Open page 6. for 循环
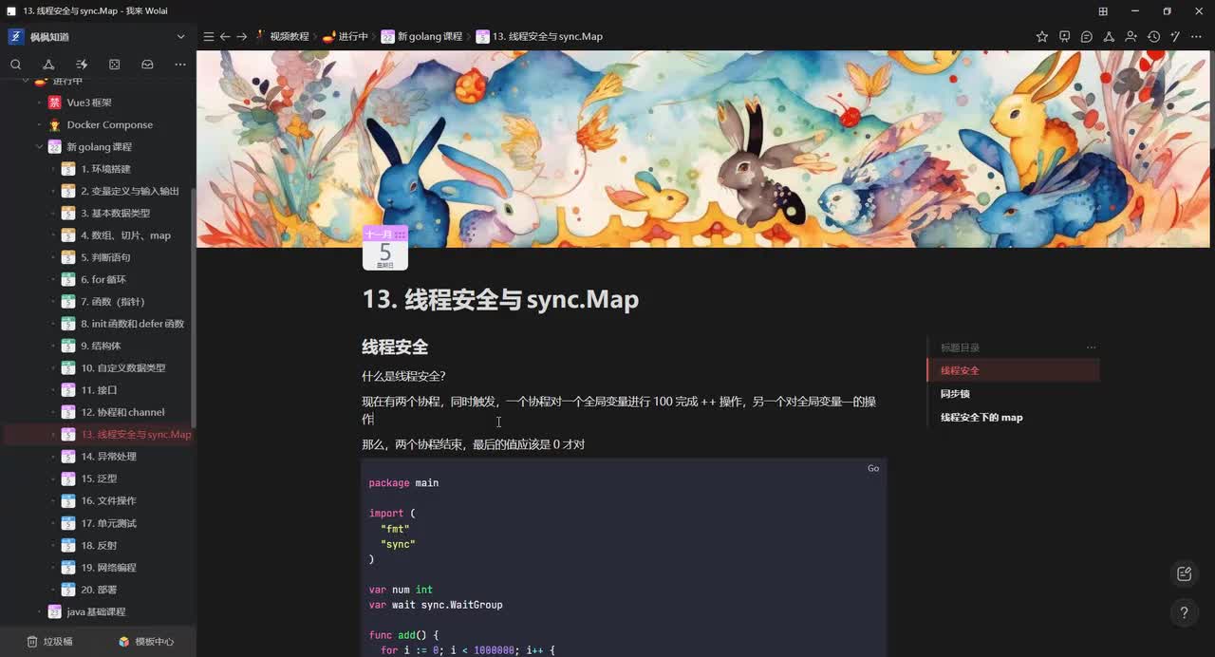The width and height of the screenshot is (1215, 657). point(103,279)
